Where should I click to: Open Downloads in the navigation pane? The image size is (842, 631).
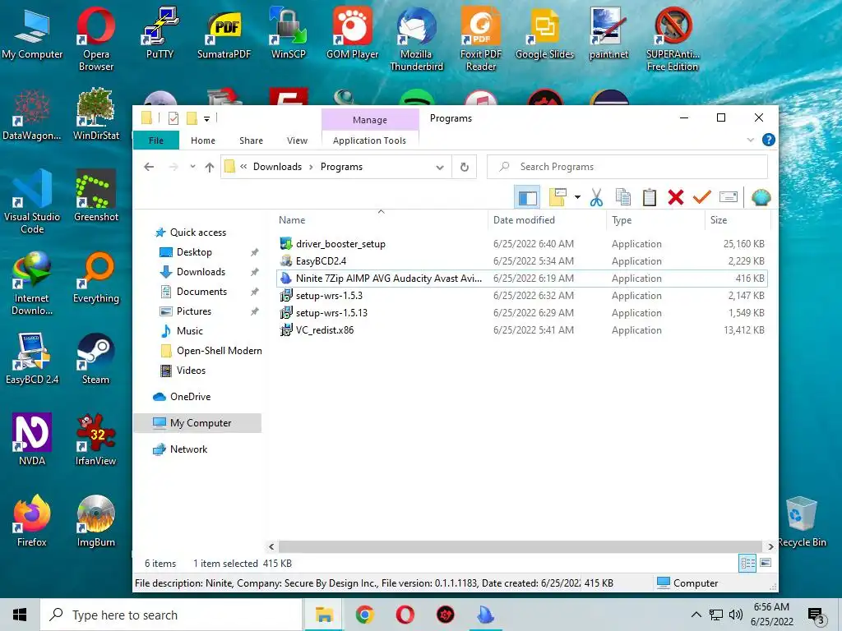point(201,272)
